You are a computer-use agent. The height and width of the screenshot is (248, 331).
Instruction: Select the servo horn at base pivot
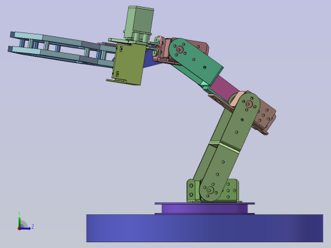(210, 190)
